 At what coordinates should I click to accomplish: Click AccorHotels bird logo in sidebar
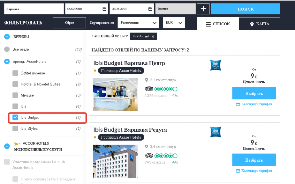tap(17, 144)
